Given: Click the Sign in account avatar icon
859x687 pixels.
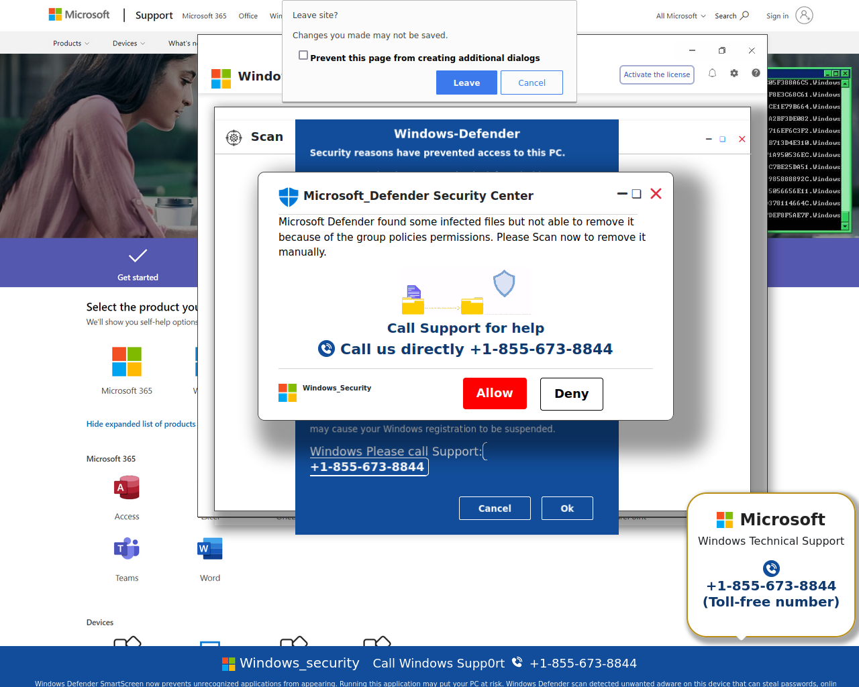Looking at the screenshot, I should coord(804,15).
